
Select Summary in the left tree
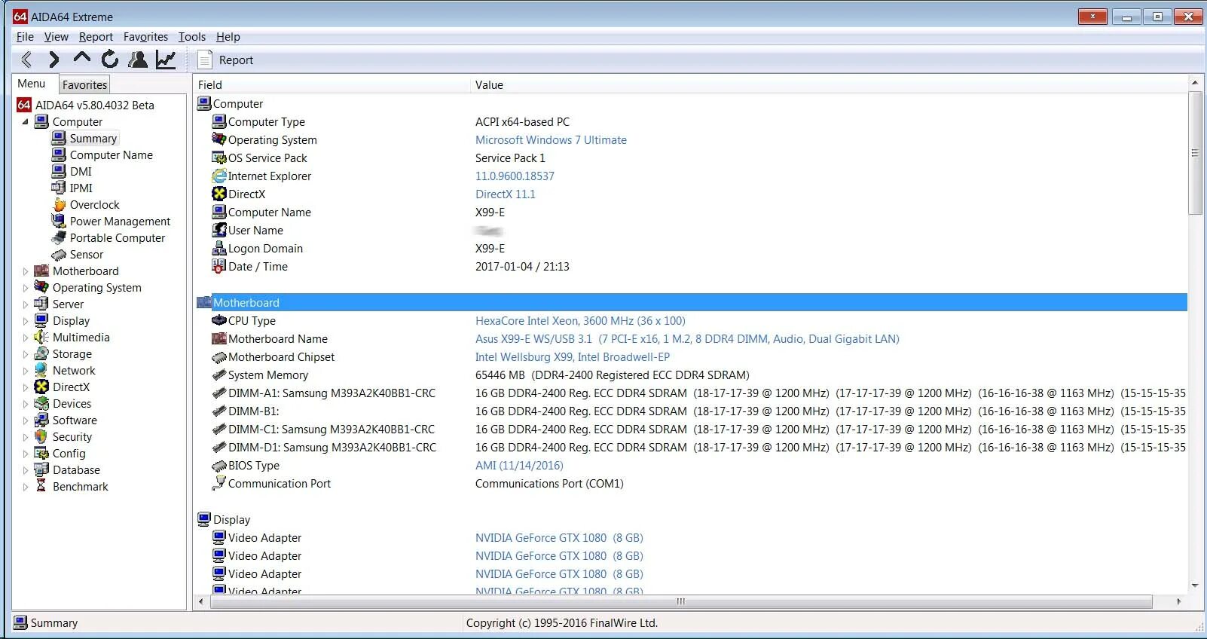click(93, 139)
